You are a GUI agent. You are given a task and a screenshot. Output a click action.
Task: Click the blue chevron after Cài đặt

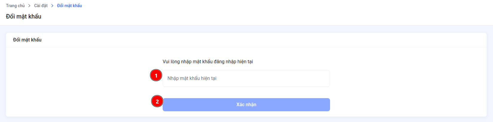[52, 6]
